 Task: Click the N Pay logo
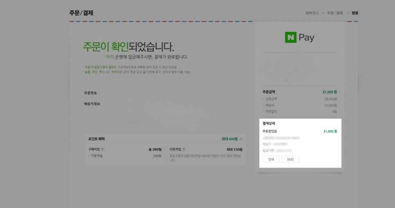tap(300, 37)
